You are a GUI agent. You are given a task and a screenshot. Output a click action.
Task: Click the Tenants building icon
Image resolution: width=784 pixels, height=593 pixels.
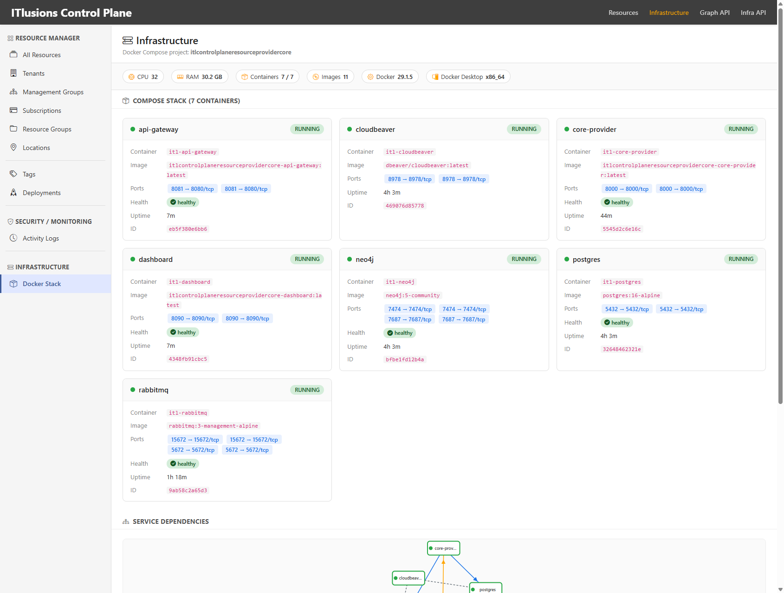(13, 73)
